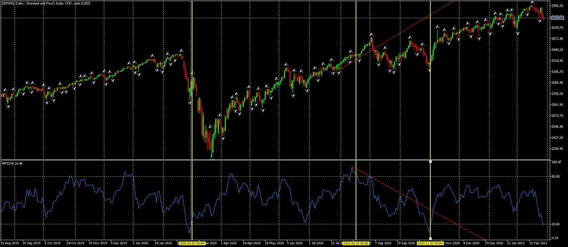Click the 2417.20 price scale label
Screen dimensions: 568x247
557,138
